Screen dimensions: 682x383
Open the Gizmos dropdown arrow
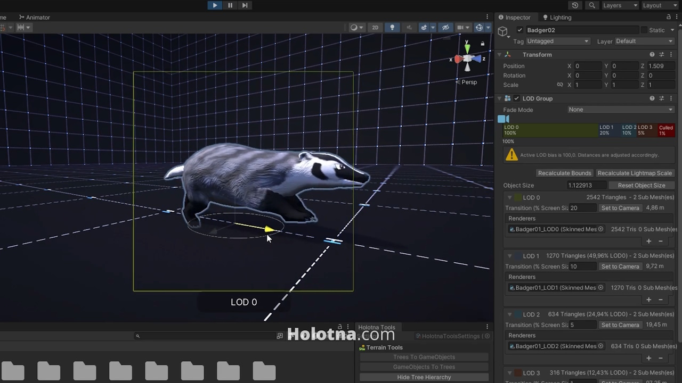(488, 28)
